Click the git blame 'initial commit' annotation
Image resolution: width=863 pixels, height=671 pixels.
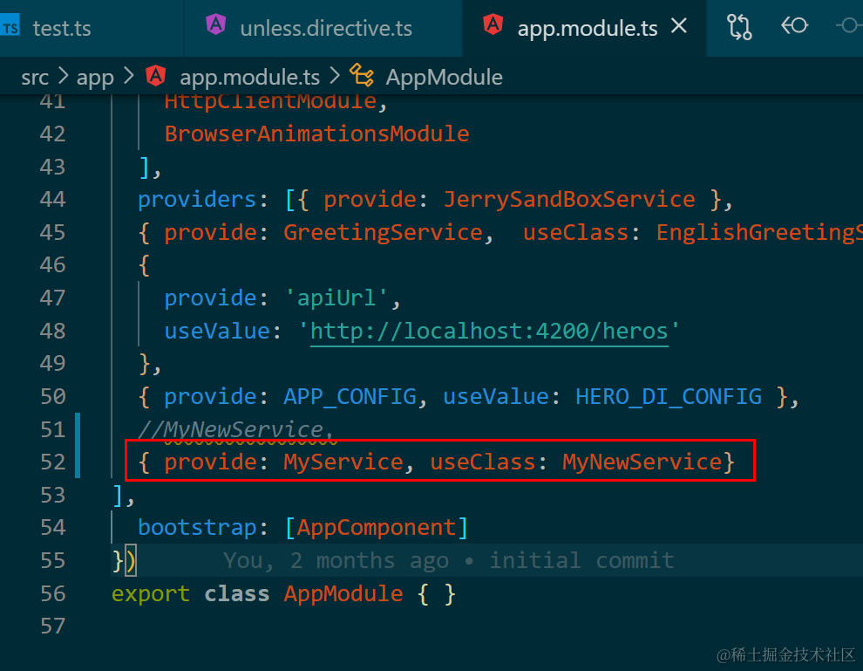click(x=581, y=560)
